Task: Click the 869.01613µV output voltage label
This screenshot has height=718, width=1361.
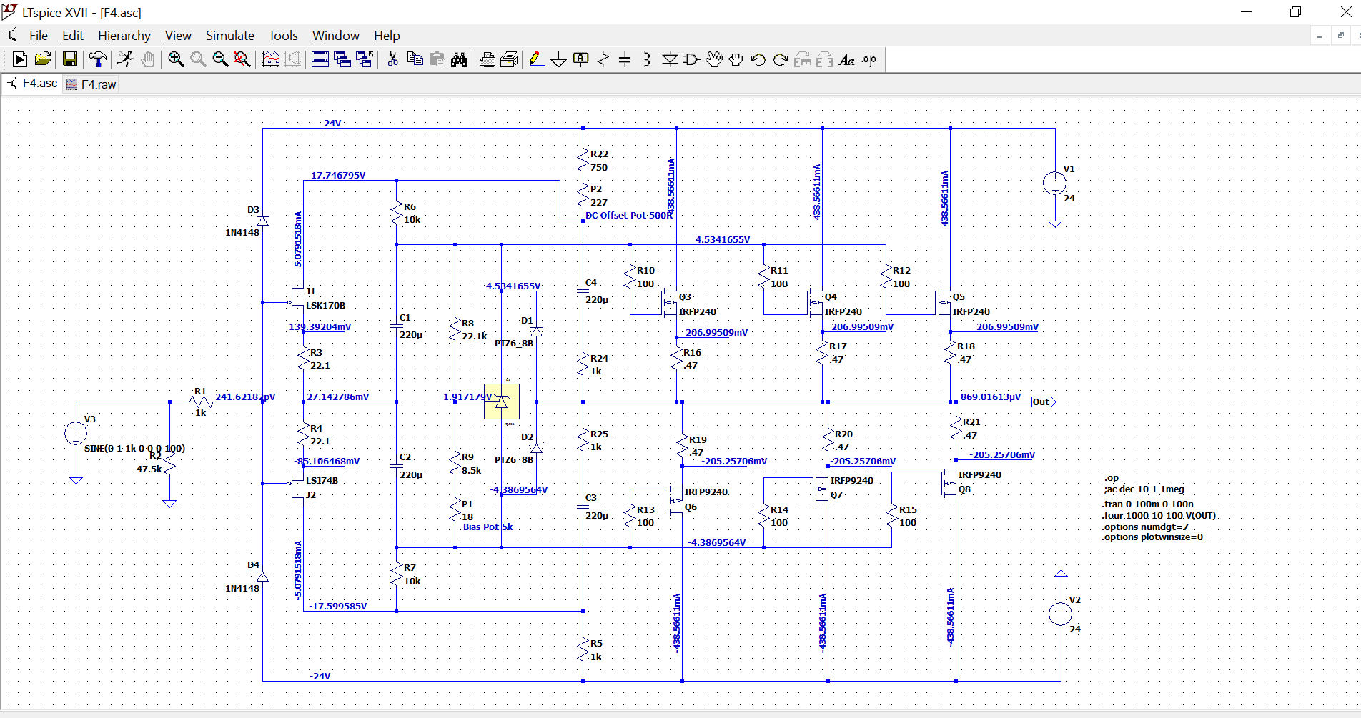Action: [991, 397]
